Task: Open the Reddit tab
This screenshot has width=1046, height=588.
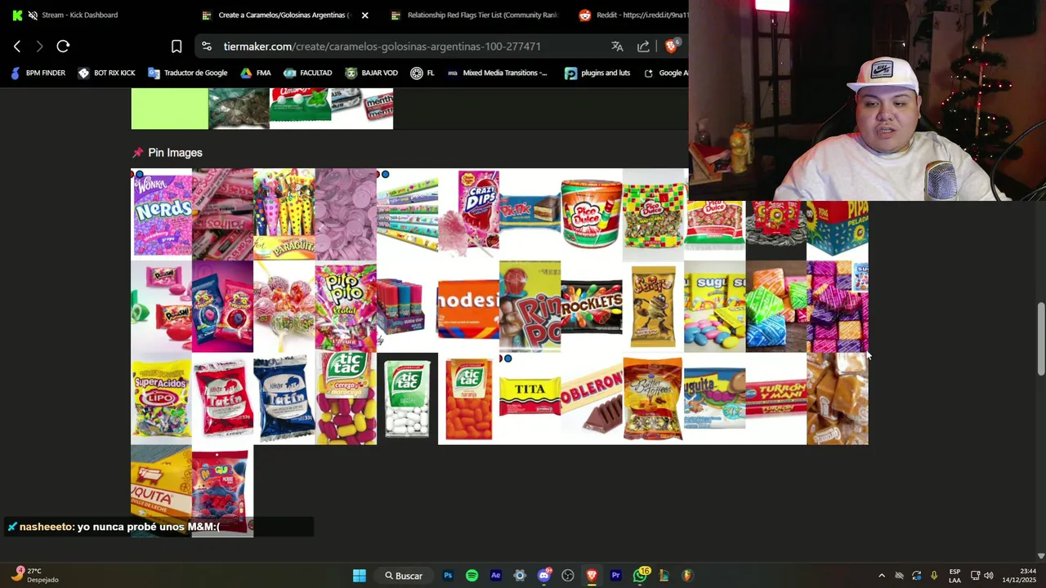Action: (x=633, y=15)
